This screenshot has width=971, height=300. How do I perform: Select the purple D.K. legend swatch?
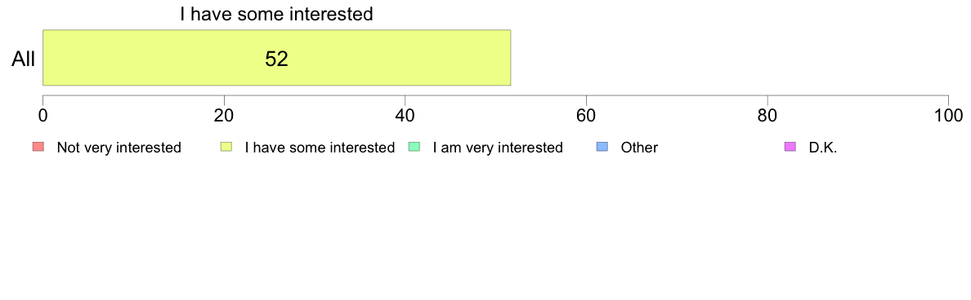point(790,147)
